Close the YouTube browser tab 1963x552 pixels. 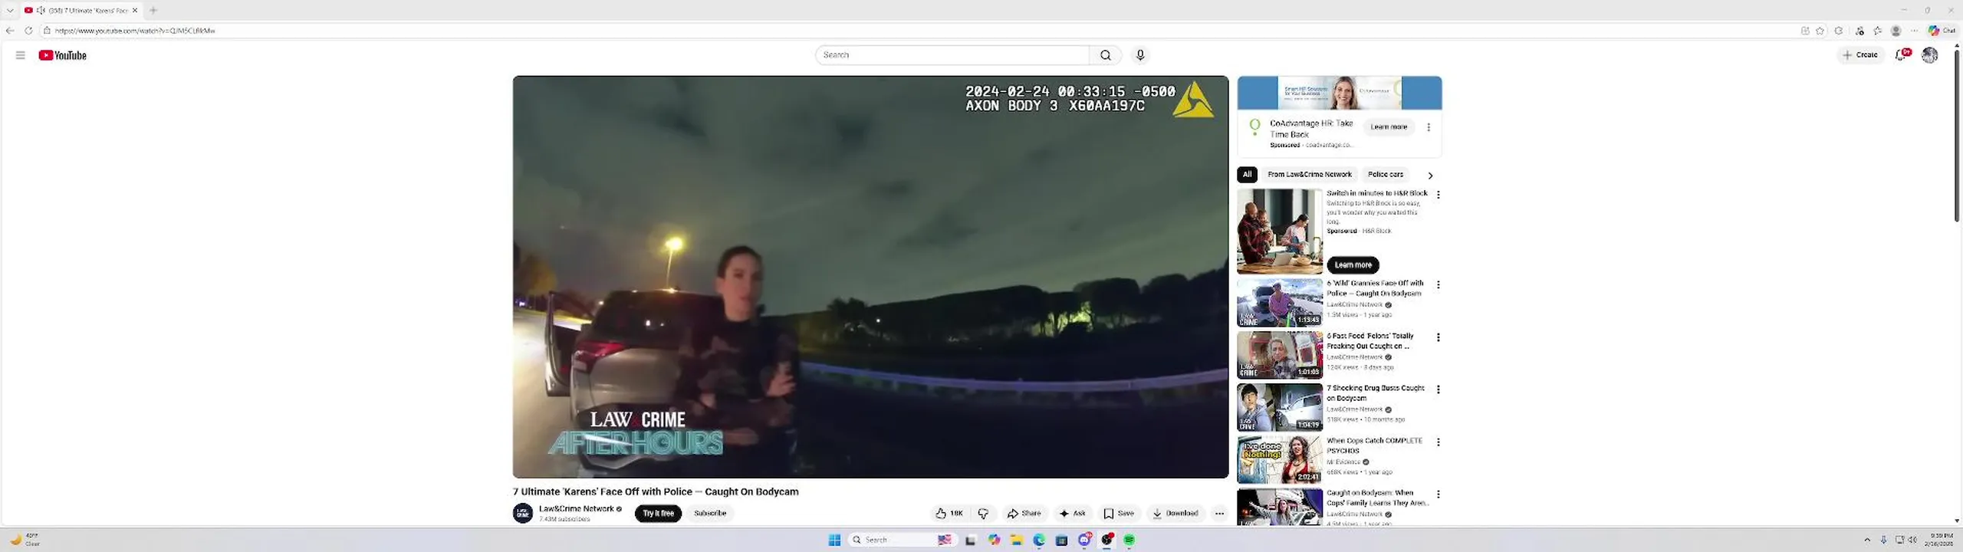tap(135, 10)
